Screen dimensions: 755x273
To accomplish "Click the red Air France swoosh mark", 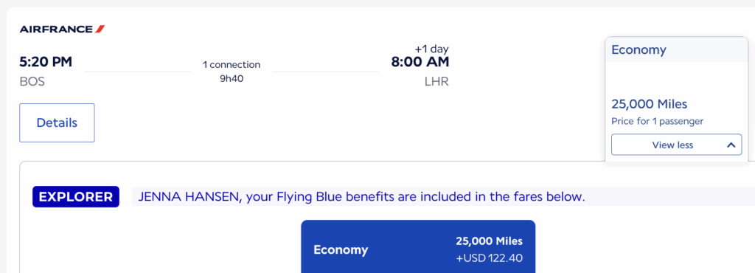I will tap(100, 30).
